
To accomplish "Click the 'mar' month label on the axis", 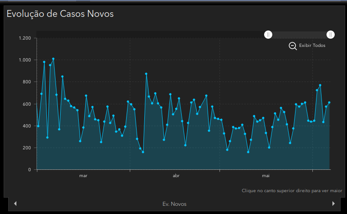I will tap(83, 176).
